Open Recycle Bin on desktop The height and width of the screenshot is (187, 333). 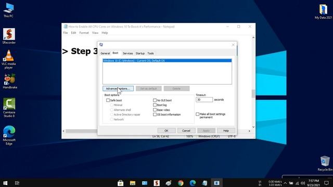point(325,164)
